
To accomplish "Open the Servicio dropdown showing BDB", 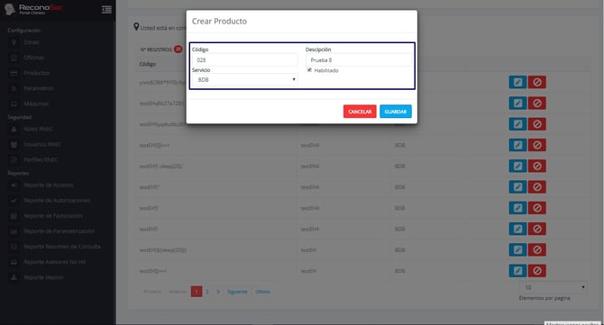I will 244,79.
